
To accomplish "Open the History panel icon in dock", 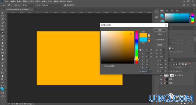I will tap(157, 12).
